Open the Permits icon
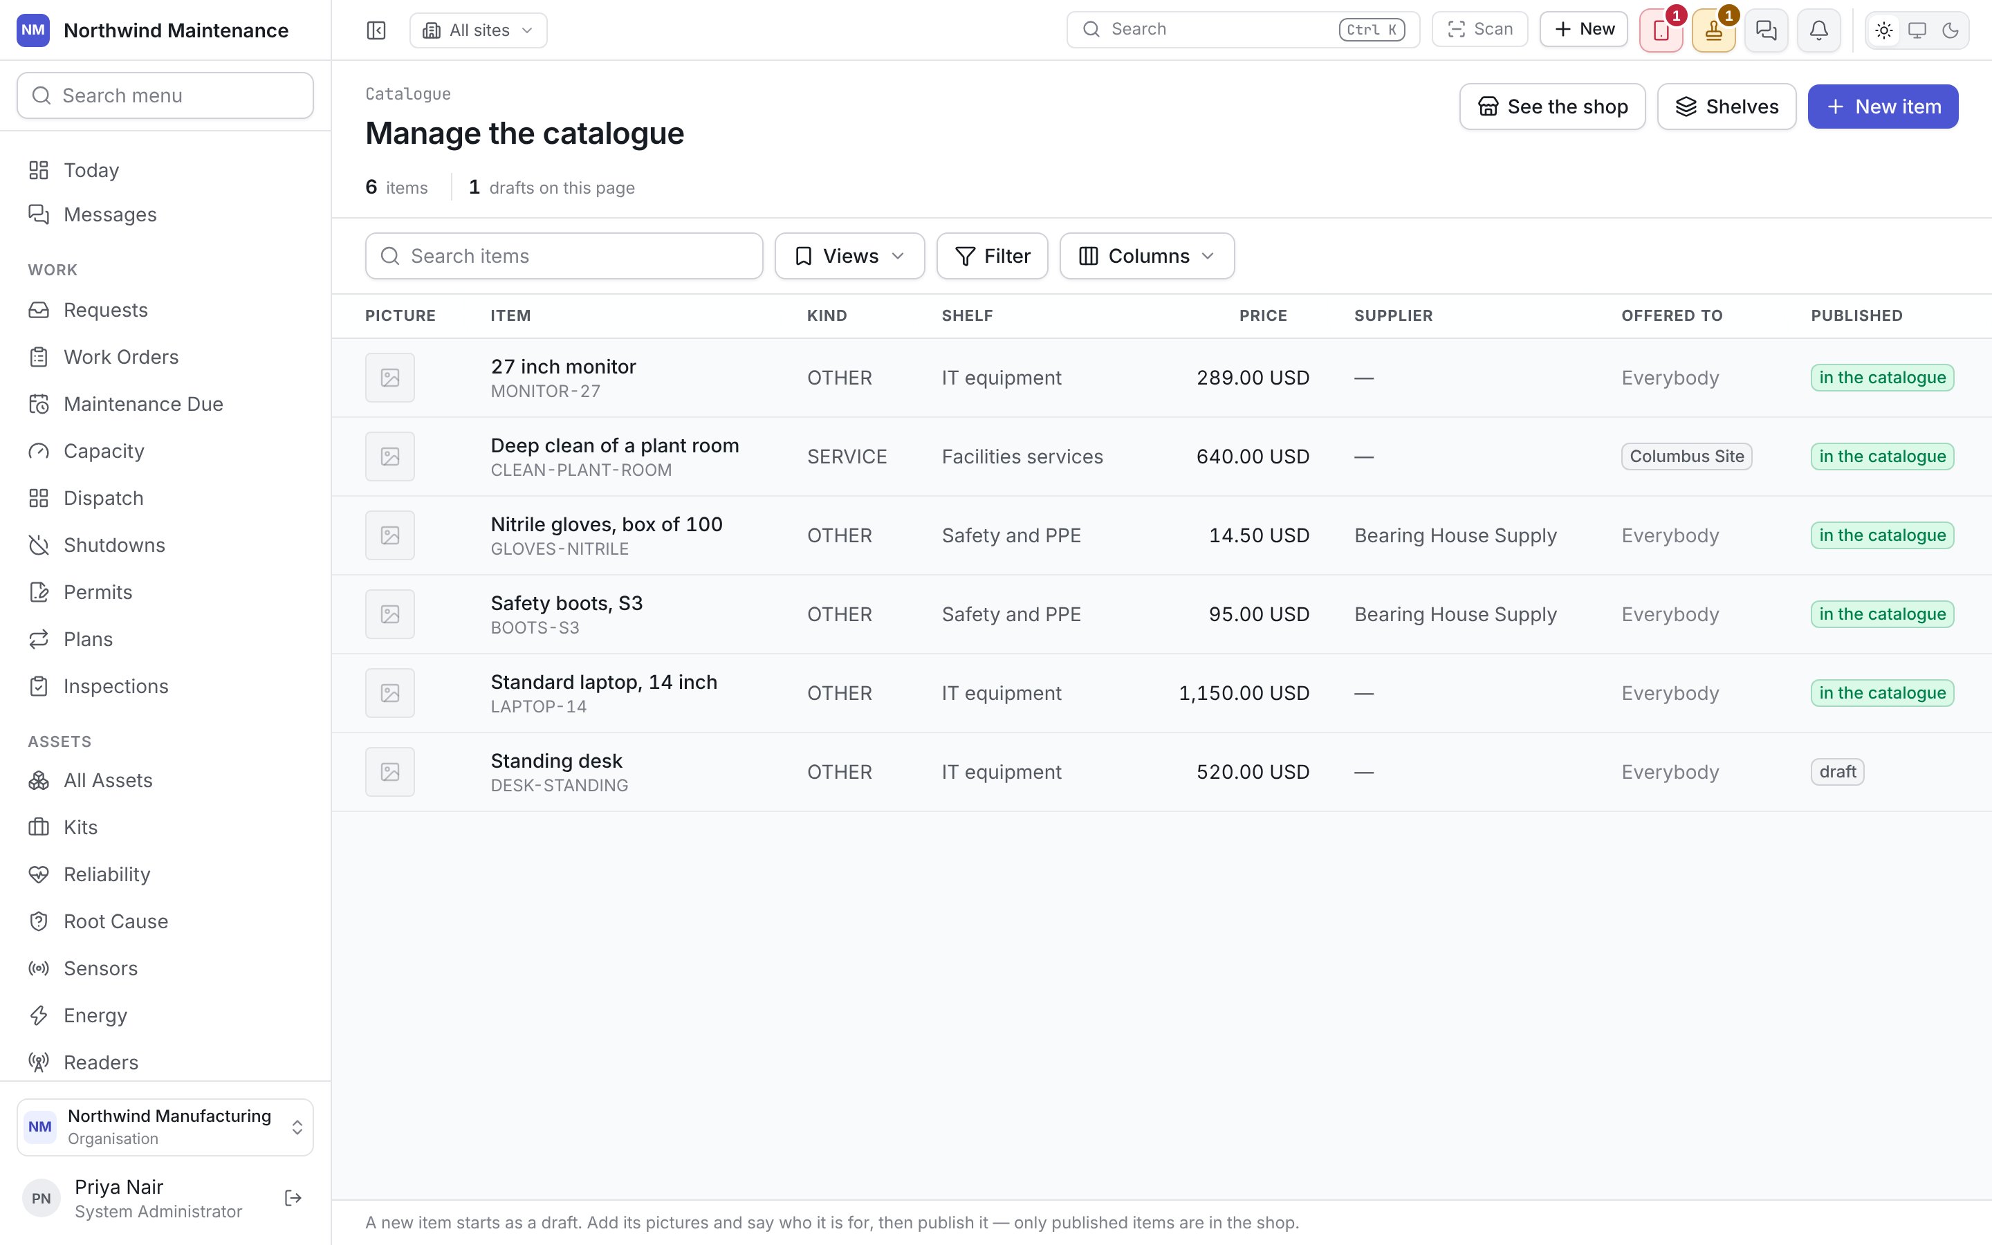Image resolution: width=1992 pixels, height=1245 pixels. [39, 592]
